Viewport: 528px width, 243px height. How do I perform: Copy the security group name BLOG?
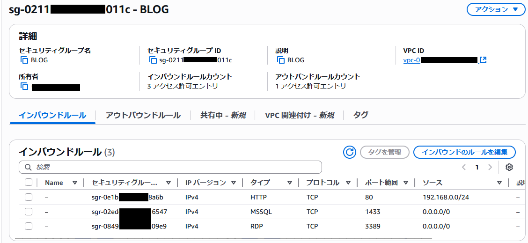(24, 60)
